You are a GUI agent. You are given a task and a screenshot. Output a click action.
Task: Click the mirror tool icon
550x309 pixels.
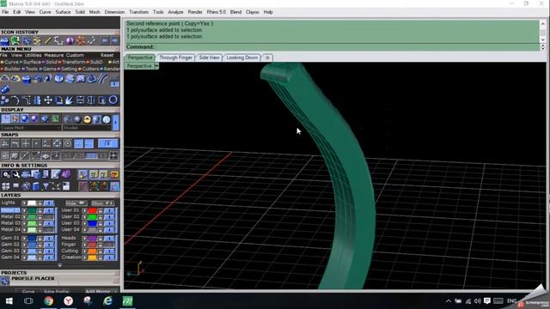click(x=37, y=100)
